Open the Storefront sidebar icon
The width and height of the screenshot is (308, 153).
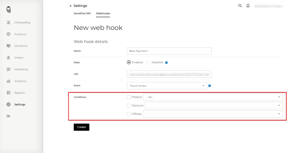(8, 46)
